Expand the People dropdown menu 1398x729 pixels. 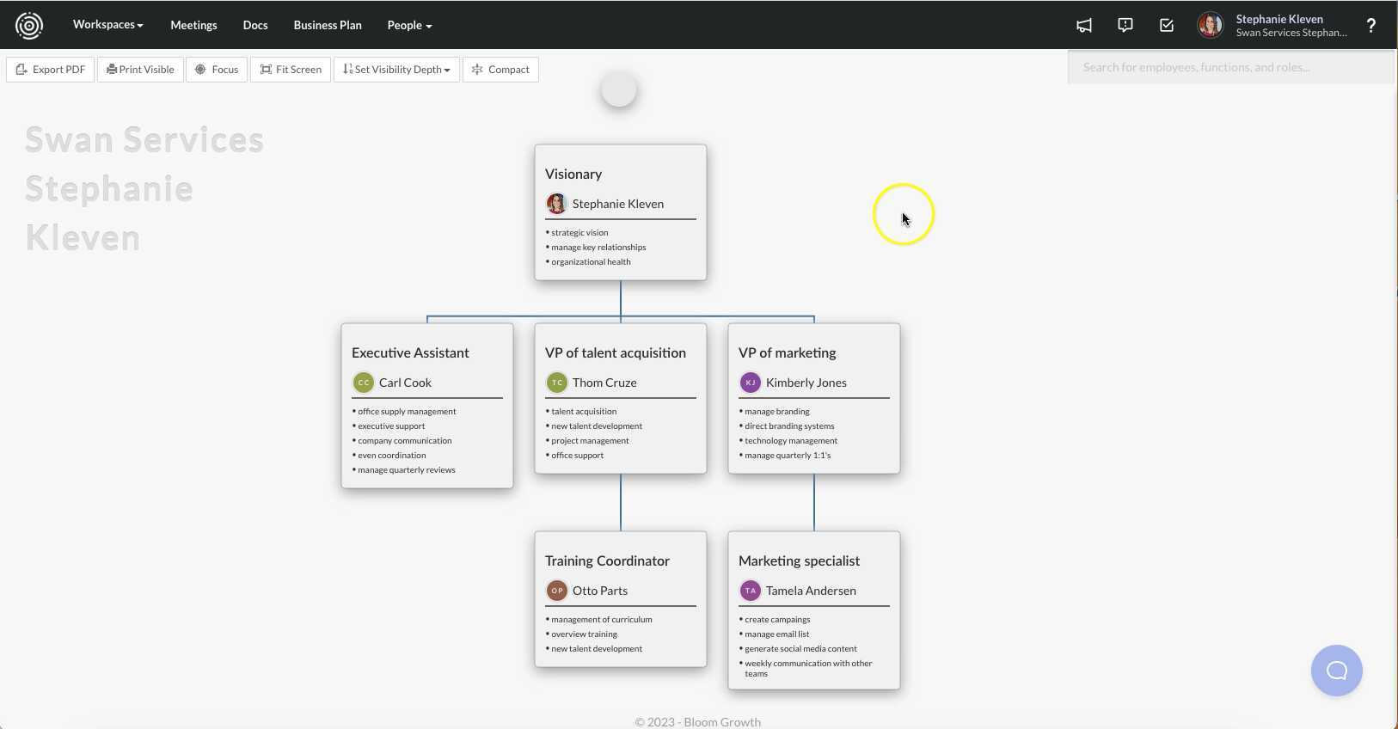point(409,26)
